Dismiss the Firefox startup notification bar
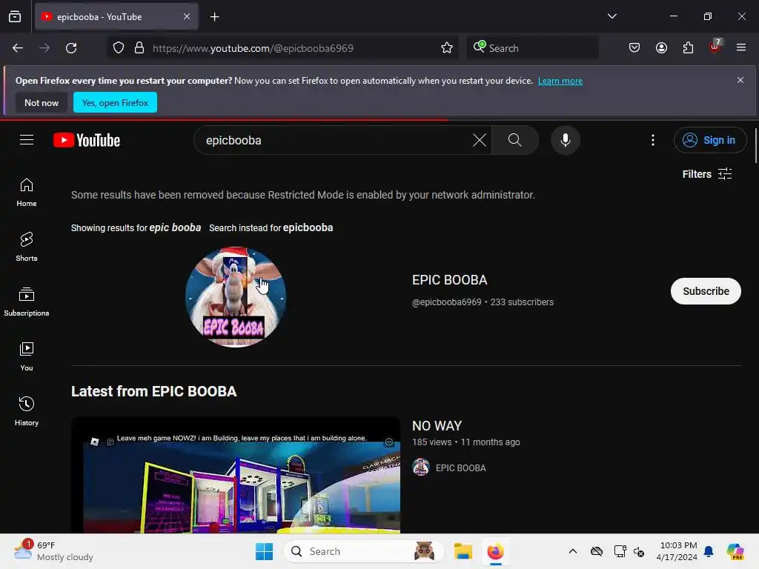The image size is (759, 569). [x=740, y=80]
